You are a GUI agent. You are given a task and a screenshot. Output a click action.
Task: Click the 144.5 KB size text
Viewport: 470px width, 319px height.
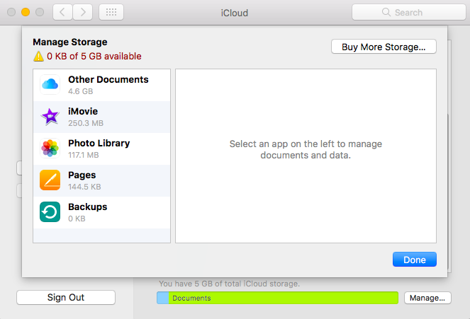point(84,187)
